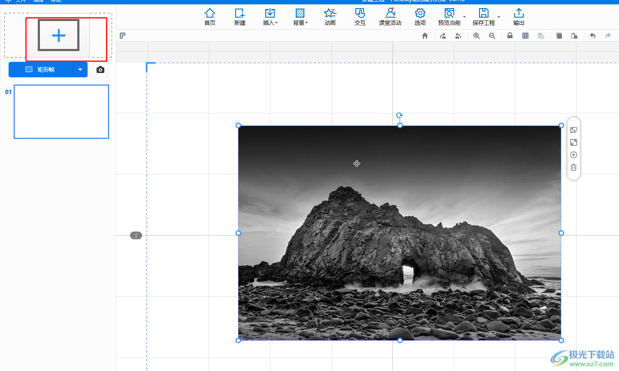Click the path marker 1 on canvas
This screenshot has width=619, height=371.
(136, 235)
